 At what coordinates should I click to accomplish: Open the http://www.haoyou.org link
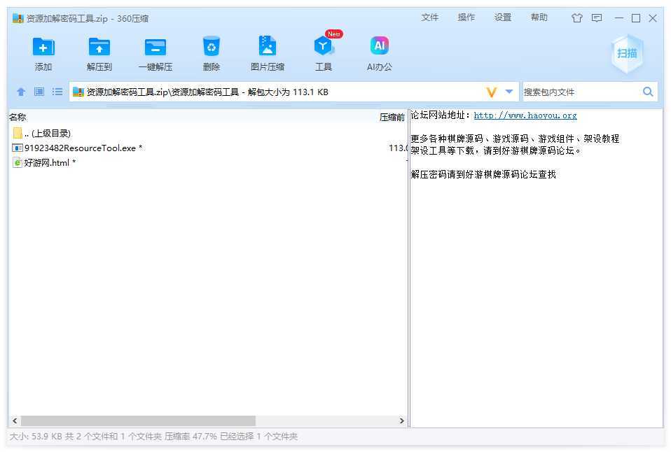point(525,115)
